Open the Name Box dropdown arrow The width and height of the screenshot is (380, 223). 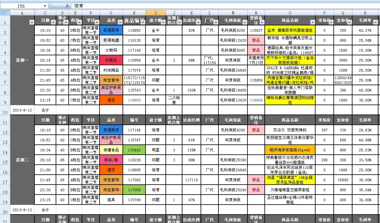click(45, 6)
